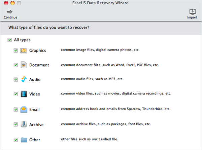This screenshot has height=150, width=202.
Task: Click the Archive zip icon
Action: [x=24, y=125]
